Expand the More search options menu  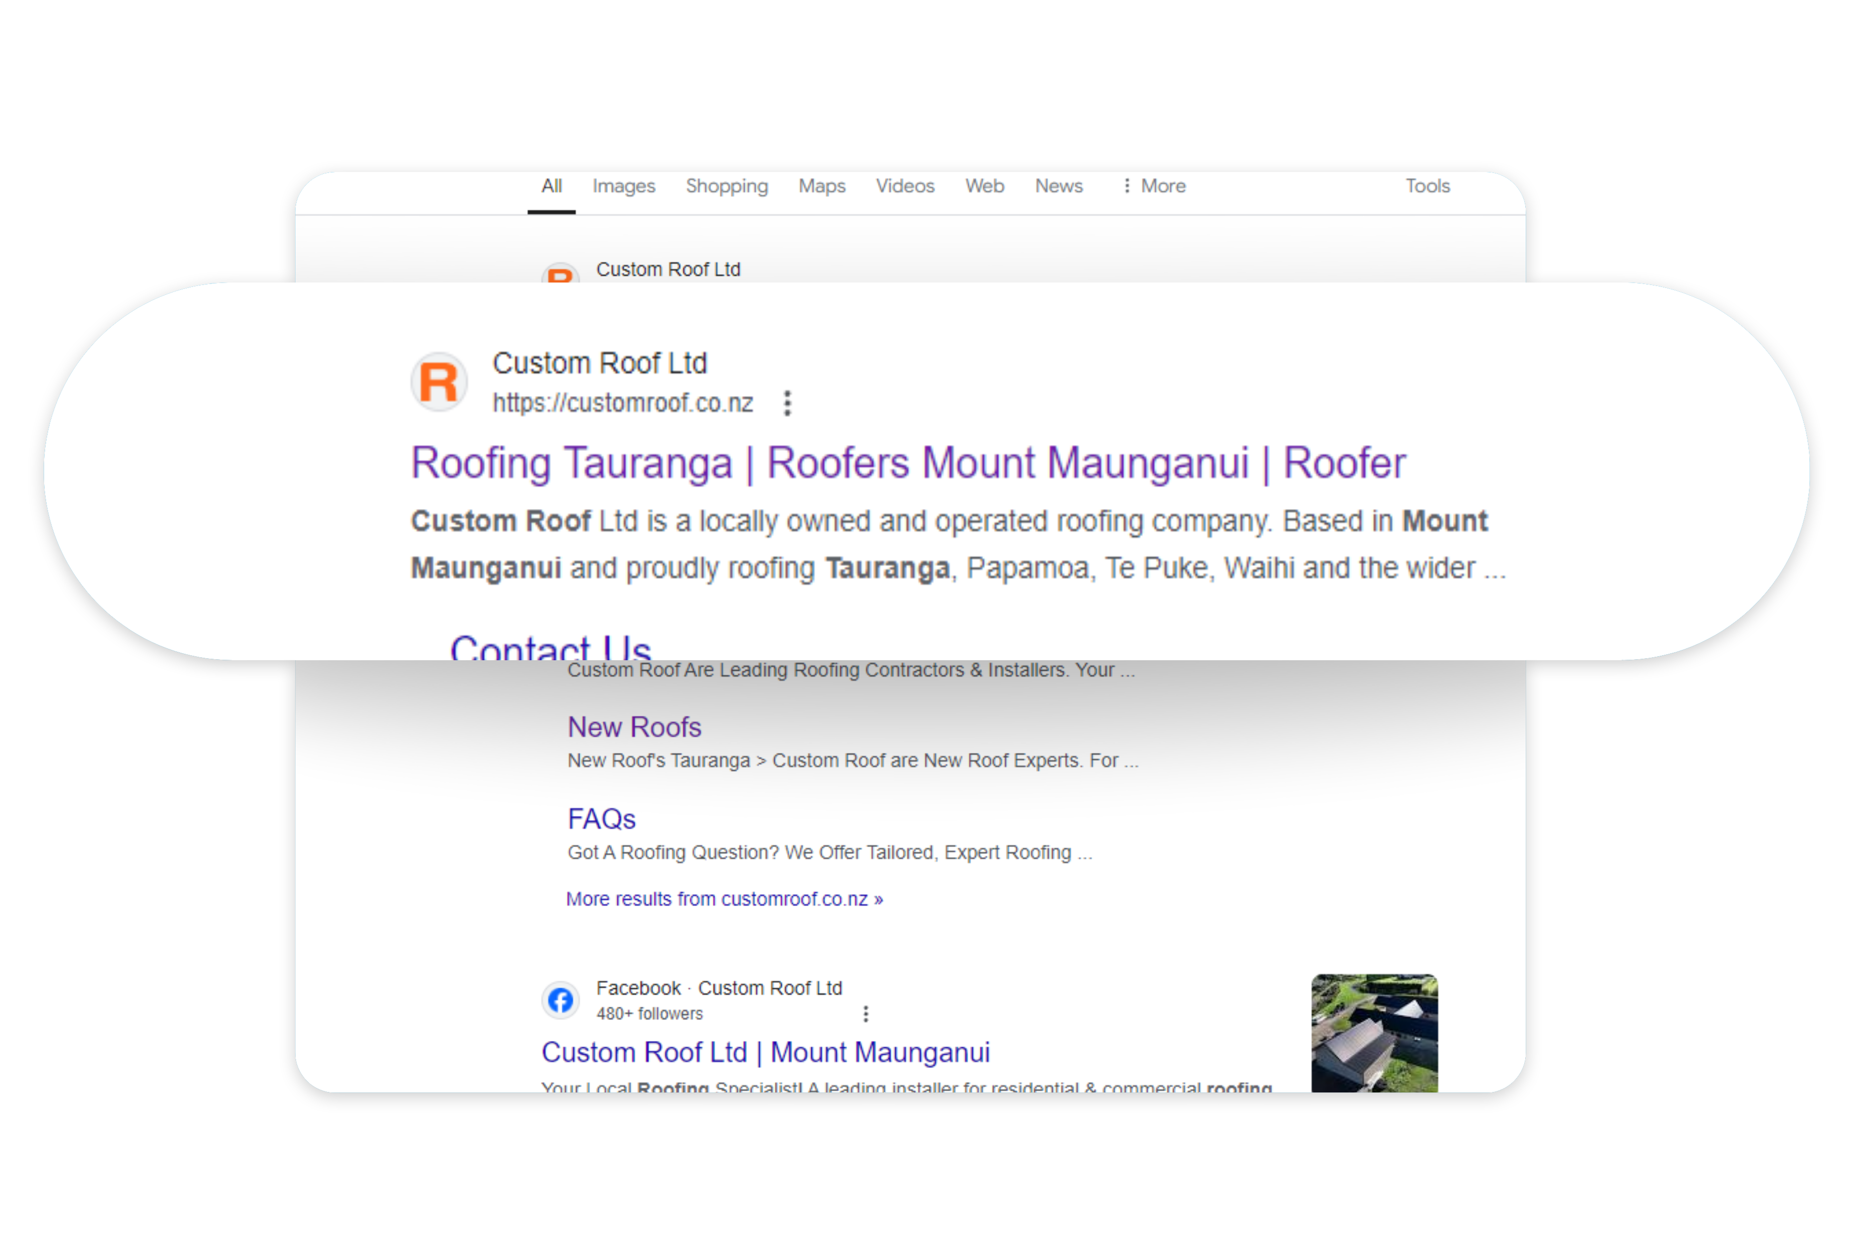tap(1154, 186)
